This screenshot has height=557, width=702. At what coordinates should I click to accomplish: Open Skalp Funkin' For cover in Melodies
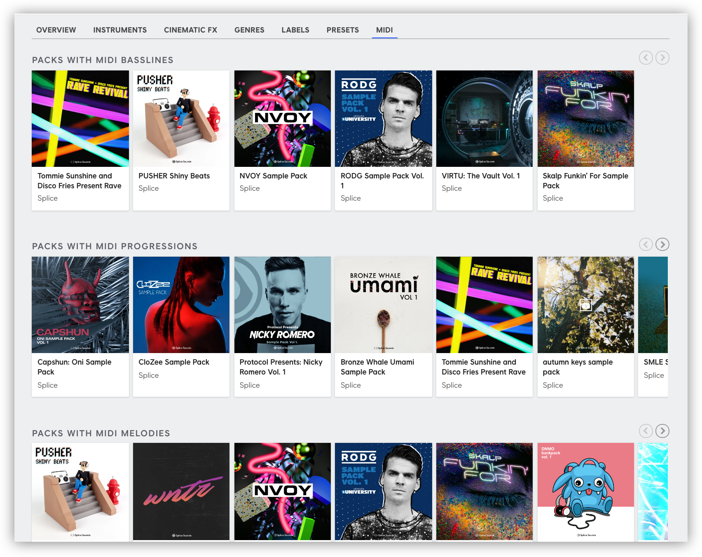click(x=484, y=491)
